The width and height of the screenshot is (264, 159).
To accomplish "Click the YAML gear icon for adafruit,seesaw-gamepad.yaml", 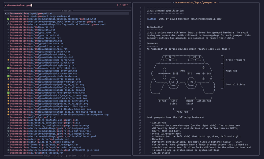I will click(8, 22).
